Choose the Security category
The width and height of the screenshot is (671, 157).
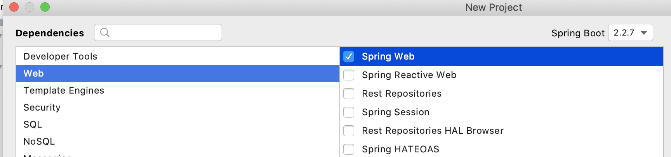[x=42, y=108]
